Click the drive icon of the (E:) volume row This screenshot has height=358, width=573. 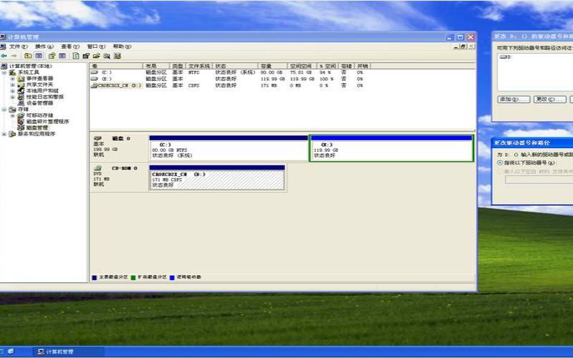click(95, 79)
